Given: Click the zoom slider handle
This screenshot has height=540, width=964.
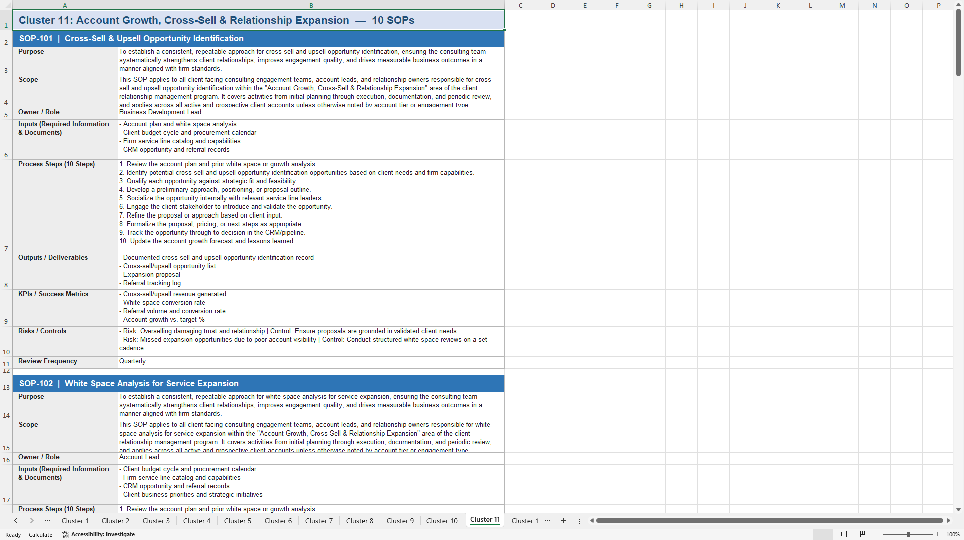Looking at the screenshot, I should tap(908, 534).
